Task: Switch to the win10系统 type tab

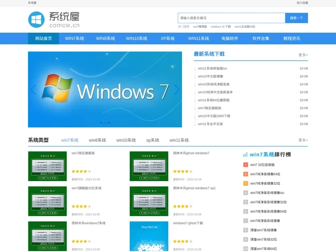Action: pos(126,140)
